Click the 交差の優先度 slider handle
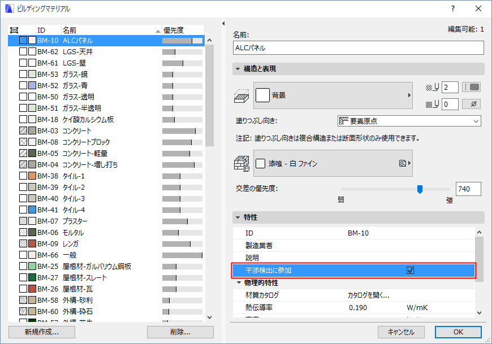Screen dimensions: 492x344 click(x=420, y=189)
